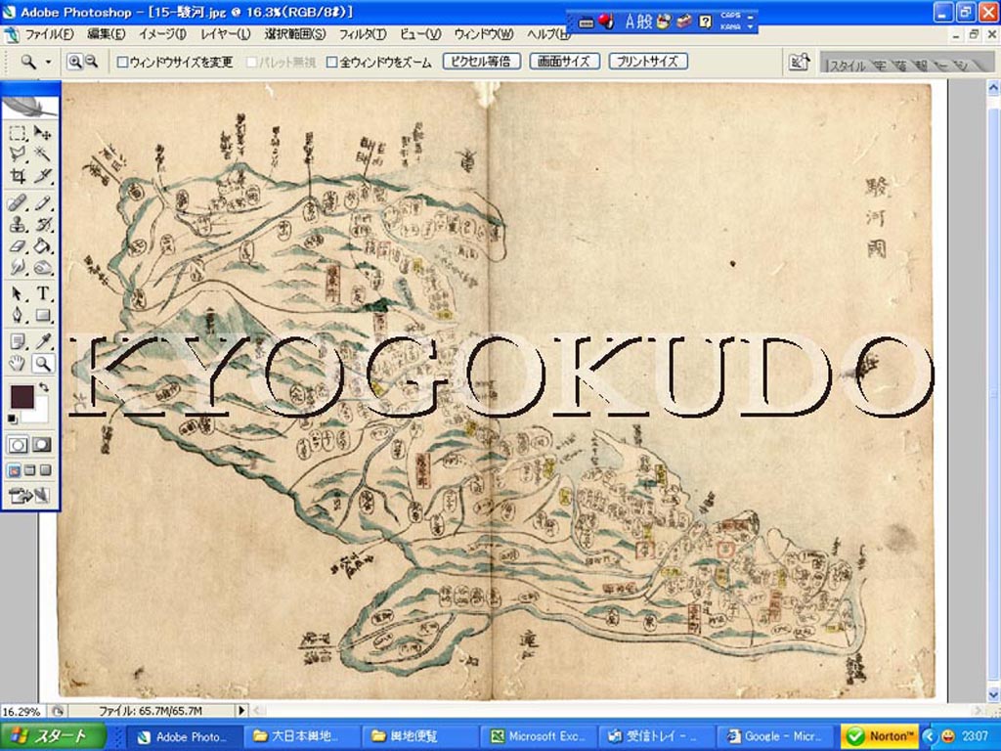Click the Norton tray indicator
This screenshot has width=1001, height=751.
pos(879,736)
